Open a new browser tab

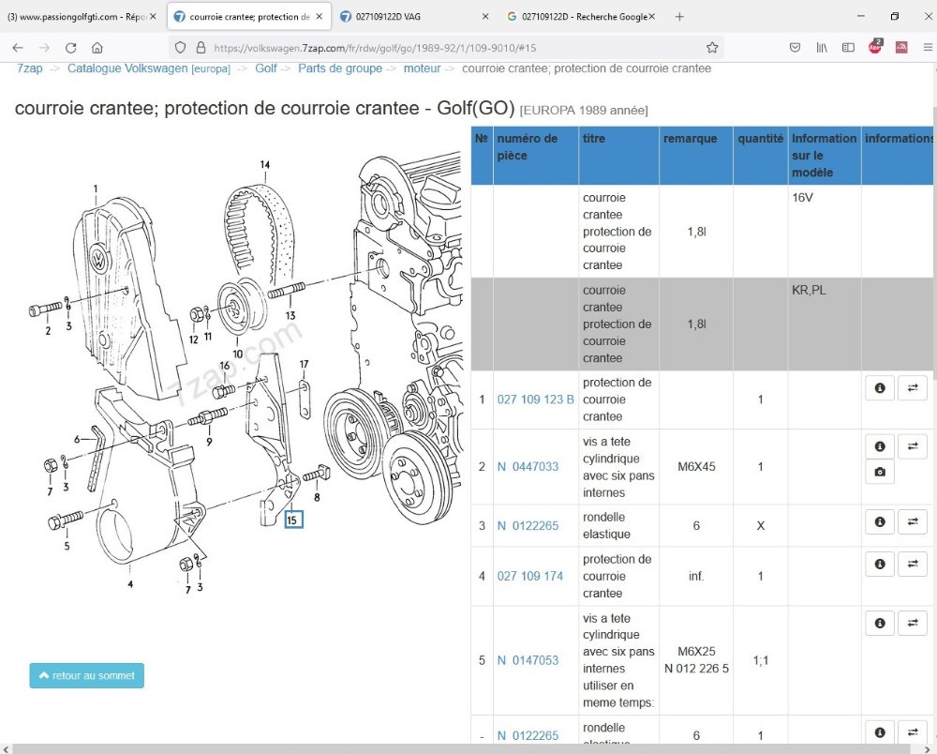click(x=679, y=17)
